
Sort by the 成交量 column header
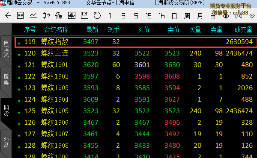pos(243,29)
